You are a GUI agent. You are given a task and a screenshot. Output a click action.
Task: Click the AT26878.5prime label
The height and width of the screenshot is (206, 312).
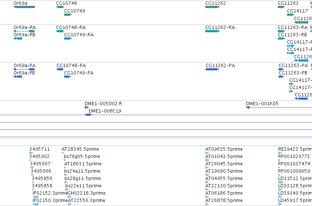(224, 201)
